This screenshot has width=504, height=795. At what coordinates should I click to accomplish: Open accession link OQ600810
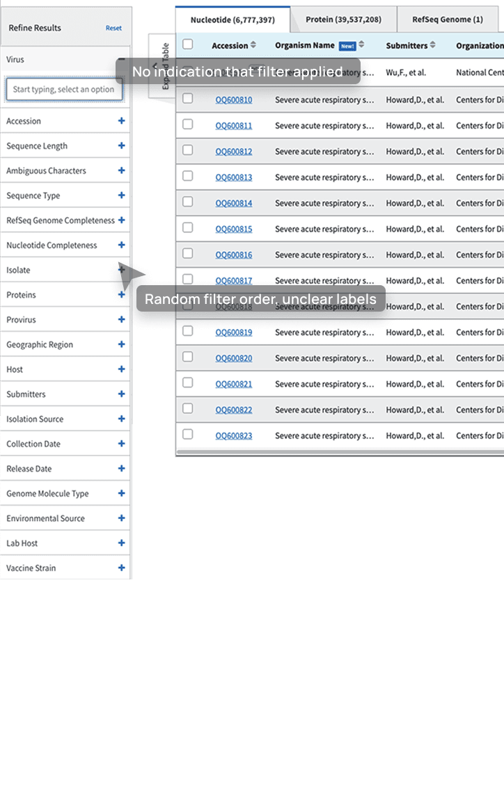click(233, 100)
